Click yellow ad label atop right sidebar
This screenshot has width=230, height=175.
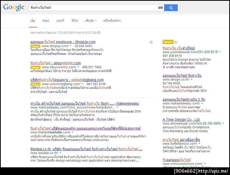[x=168, y=42]
